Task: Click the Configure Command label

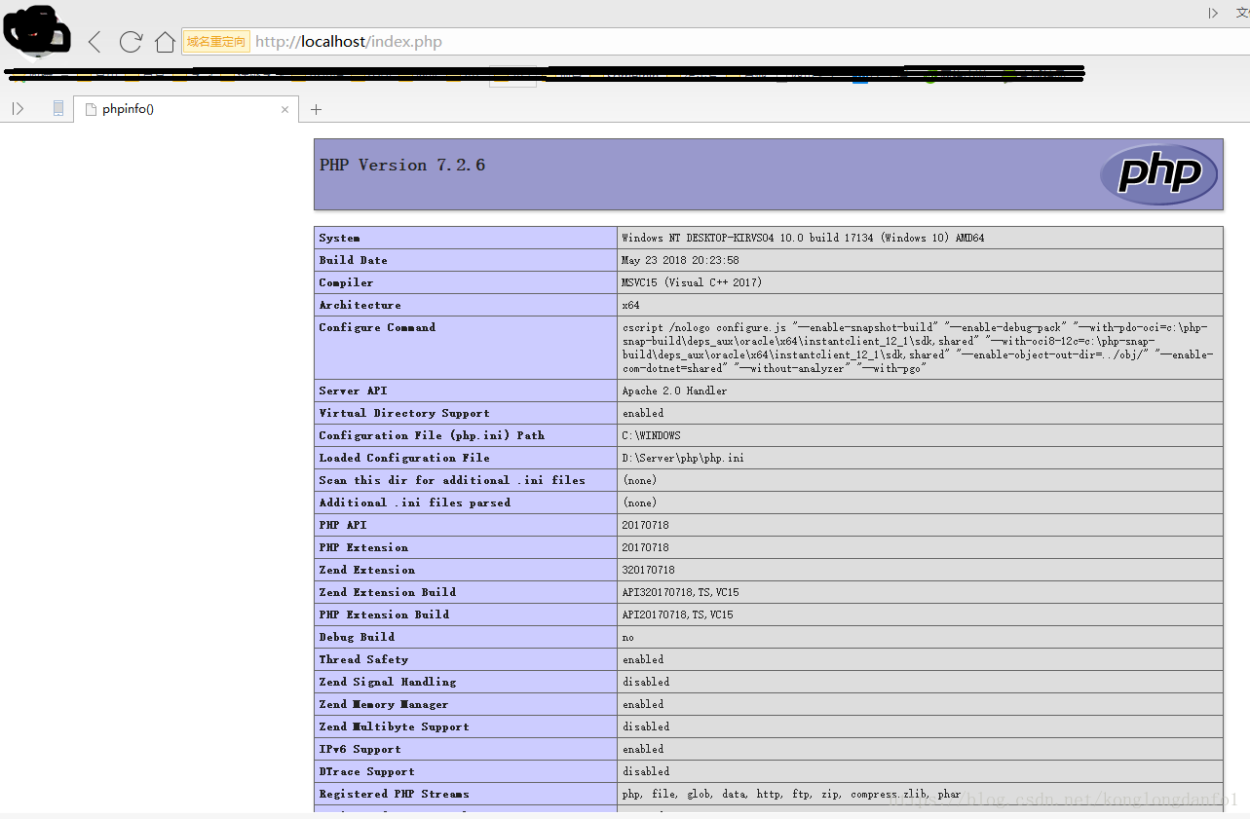Action: coord(377,327)
